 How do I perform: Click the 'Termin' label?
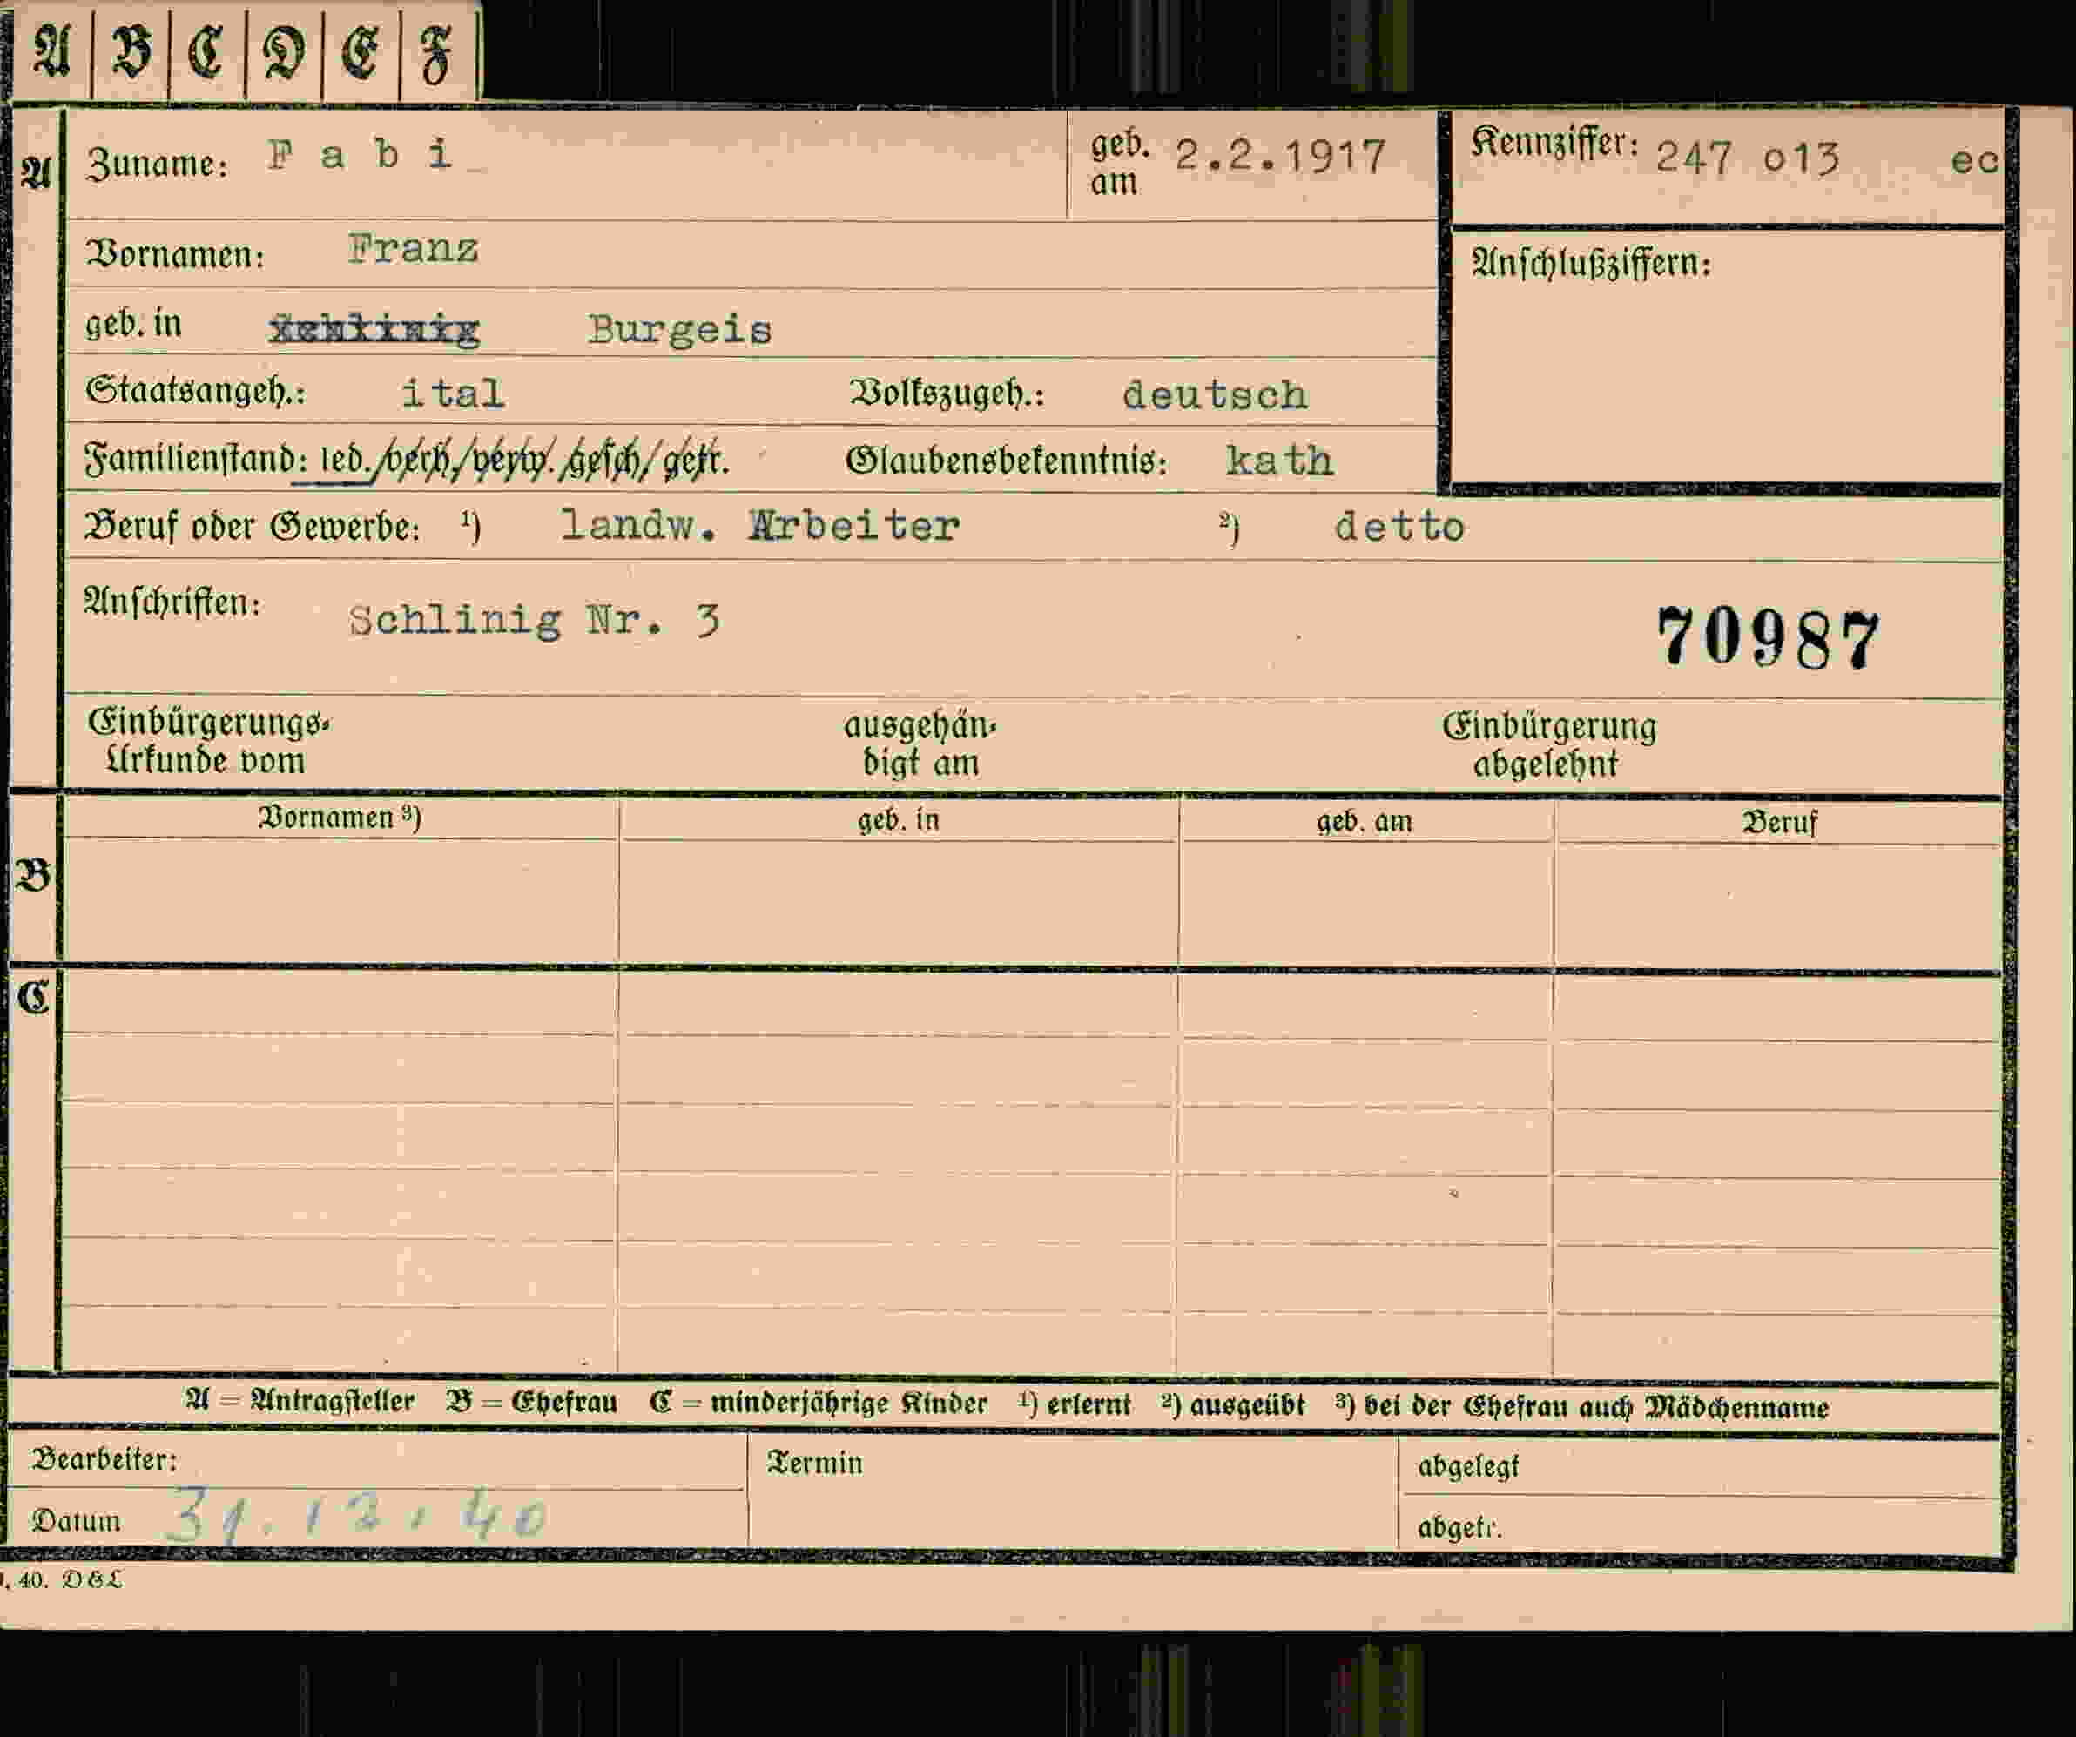(x=814, y=1463)
